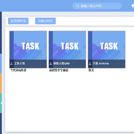Click the task title 今天没有作业
This screenshot has width=134, height=134.
click(18, 70)
